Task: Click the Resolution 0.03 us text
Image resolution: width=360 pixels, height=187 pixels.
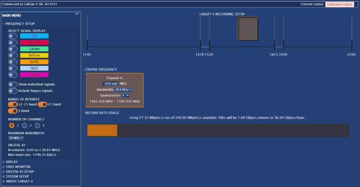Action: (x=34, y=150)
